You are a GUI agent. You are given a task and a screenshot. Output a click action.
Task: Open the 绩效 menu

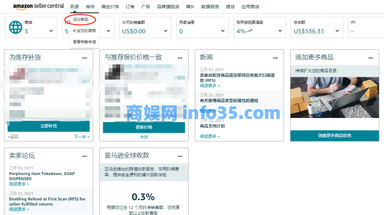click(230, 7)
